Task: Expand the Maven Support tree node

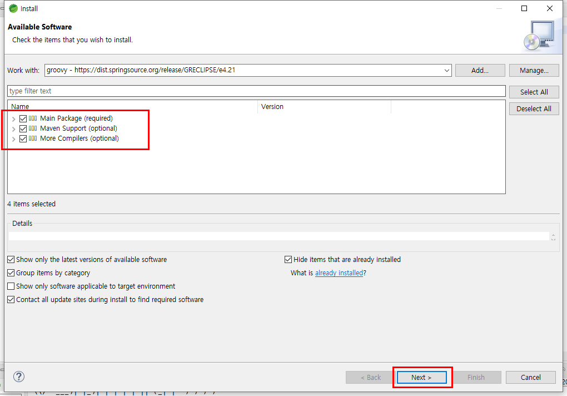Action: point(13,129)
